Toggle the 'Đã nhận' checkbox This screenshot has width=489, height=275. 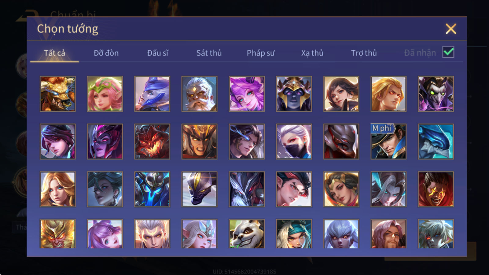pyautogui.click(x=448, y=52)
